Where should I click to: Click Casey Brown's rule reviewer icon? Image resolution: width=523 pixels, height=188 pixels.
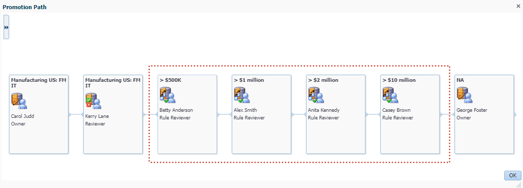pos(390,95)
